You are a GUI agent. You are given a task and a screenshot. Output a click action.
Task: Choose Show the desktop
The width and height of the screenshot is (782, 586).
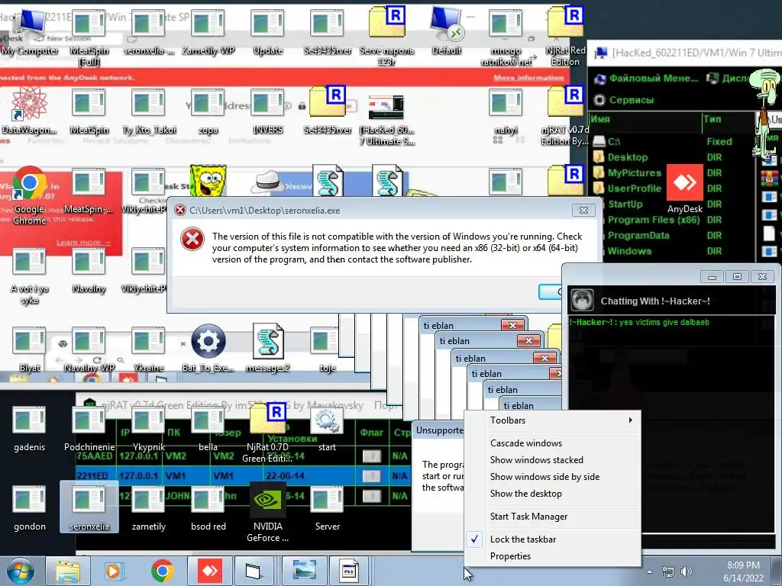pyautogui.click(x=553, y=494)
